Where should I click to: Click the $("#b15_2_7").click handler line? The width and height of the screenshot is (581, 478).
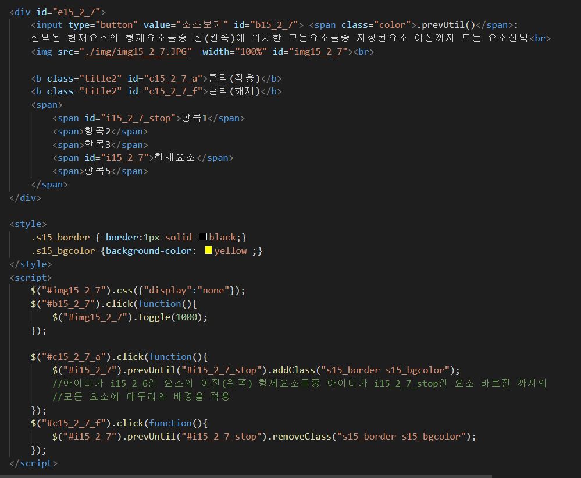114,304
